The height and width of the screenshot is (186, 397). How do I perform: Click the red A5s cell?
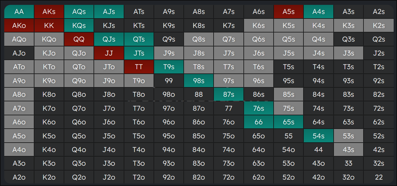click(289, 12)
